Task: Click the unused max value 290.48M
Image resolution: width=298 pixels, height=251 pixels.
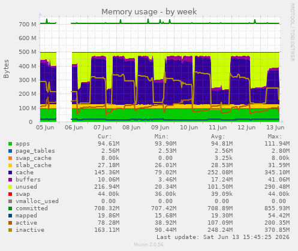Action: [277, 187]
